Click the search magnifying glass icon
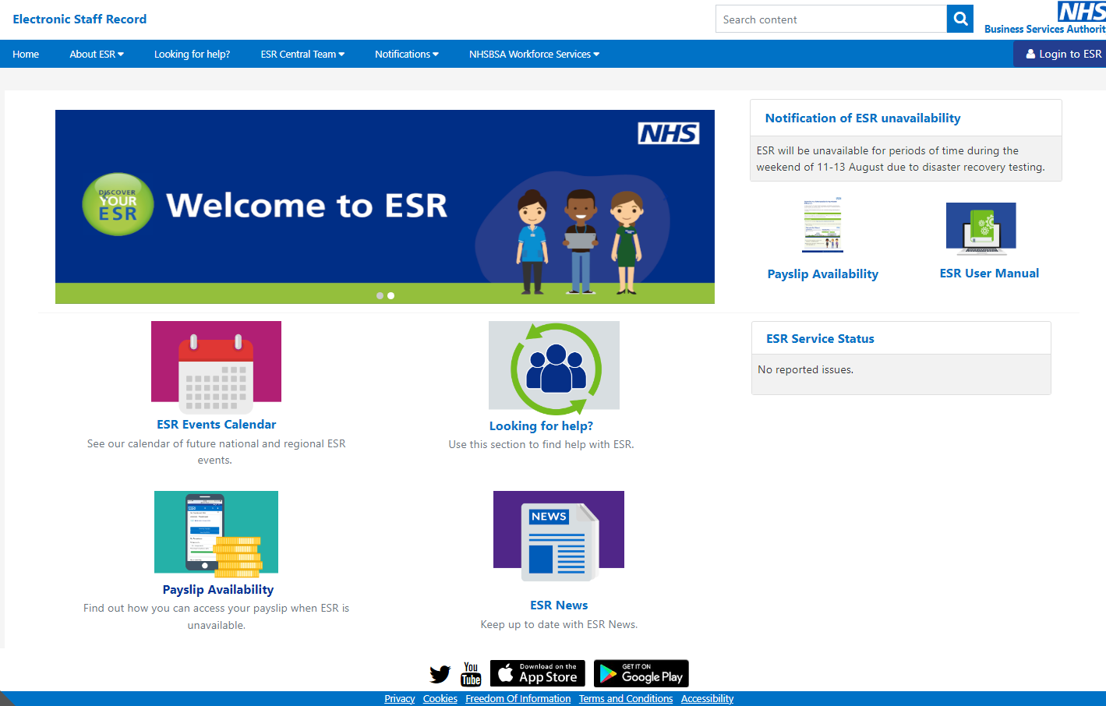Screen dimensions: 1106x706 click(959, 19)
